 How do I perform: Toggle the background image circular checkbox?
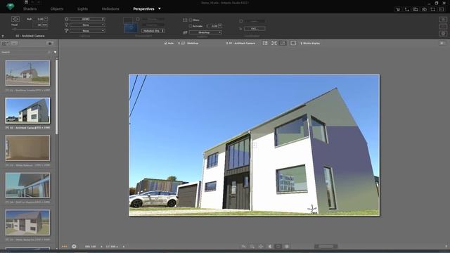[x=138, y=19]
